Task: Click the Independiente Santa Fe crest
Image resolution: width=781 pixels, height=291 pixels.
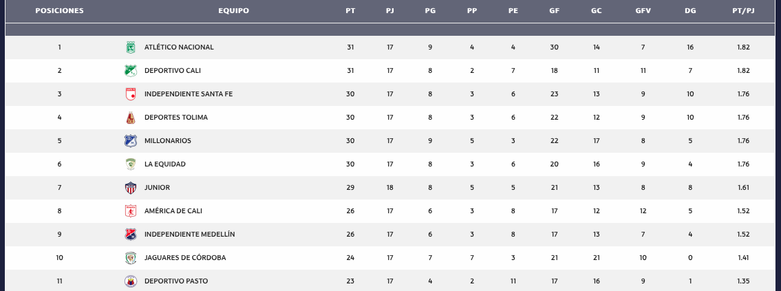Action: point(129,94)
